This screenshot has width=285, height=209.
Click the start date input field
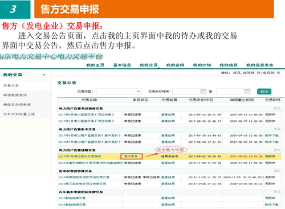tap(186, 92)
